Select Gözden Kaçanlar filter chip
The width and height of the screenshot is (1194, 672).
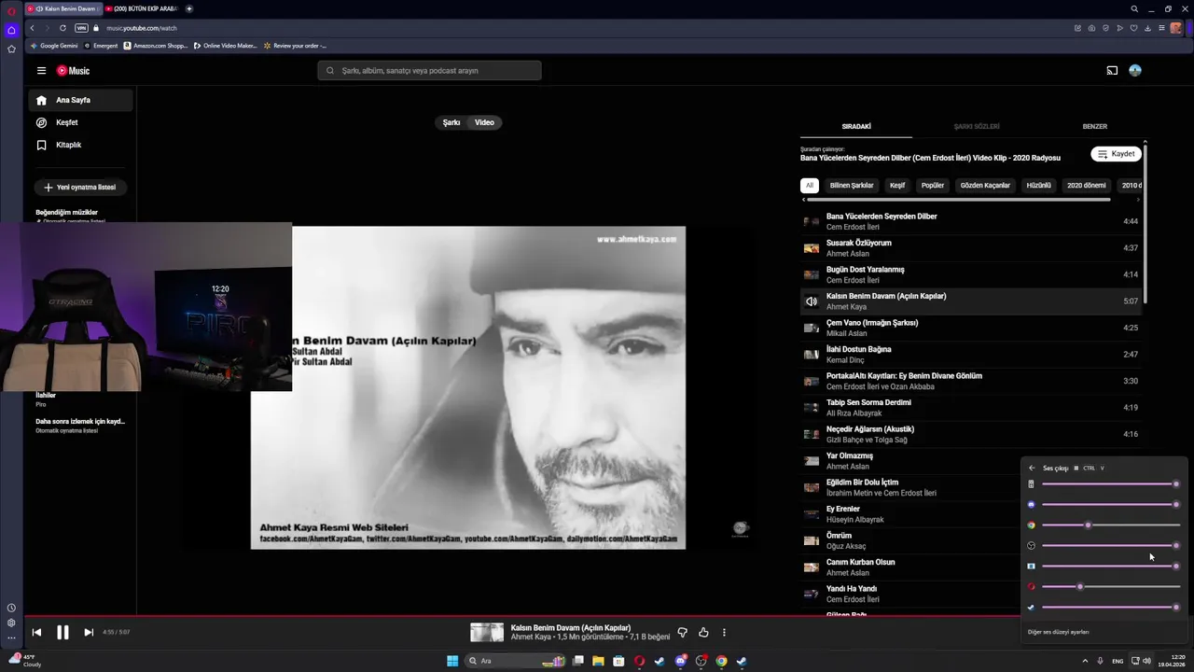click(985, 185)
